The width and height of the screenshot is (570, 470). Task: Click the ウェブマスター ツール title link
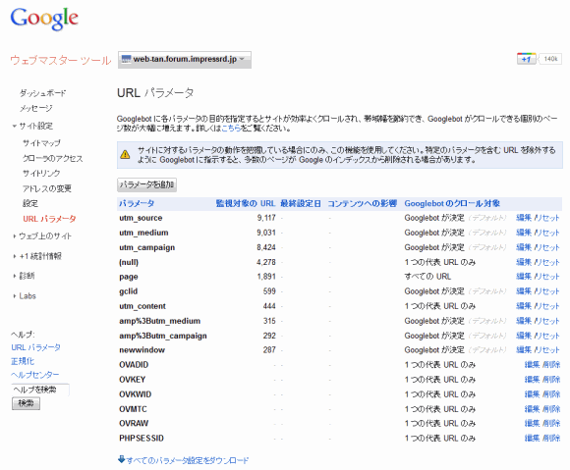click(x=60, y=60)
